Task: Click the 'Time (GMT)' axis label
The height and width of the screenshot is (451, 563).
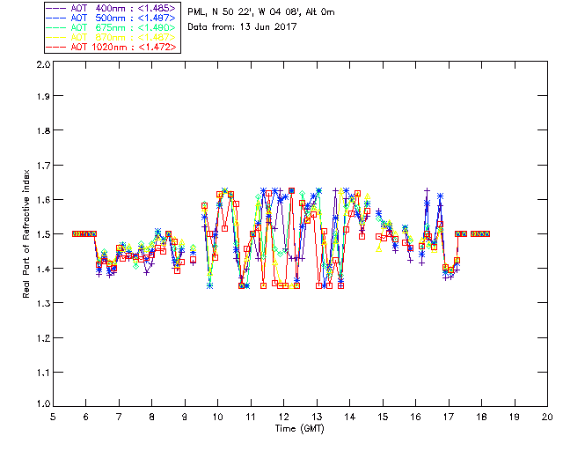Action: (x=299, y=428)
